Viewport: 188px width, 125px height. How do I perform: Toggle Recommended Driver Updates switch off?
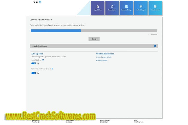34,73
